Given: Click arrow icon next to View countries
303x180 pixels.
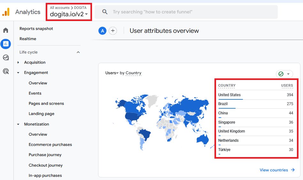Looking at the screenshot, I should (x=293, y=170).
